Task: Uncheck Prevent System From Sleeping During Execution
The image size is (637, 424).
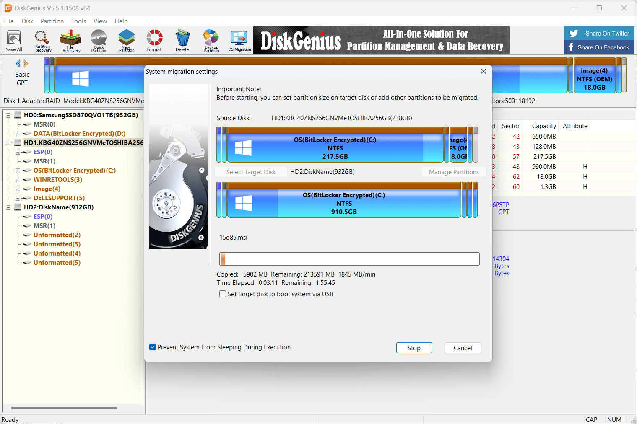Action: coord(153,347)
